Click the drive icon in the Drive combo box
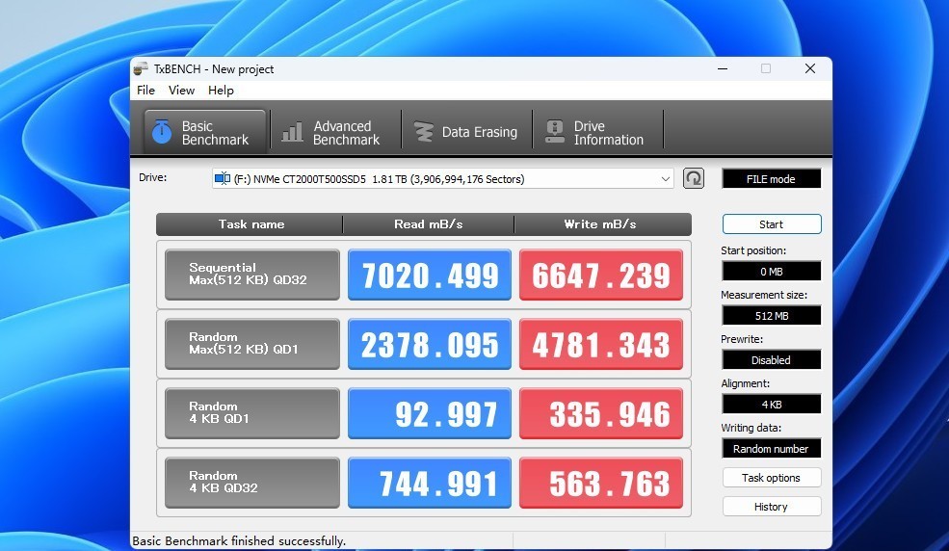This screenshot has width=949, height=551. (x=223, y=178)
